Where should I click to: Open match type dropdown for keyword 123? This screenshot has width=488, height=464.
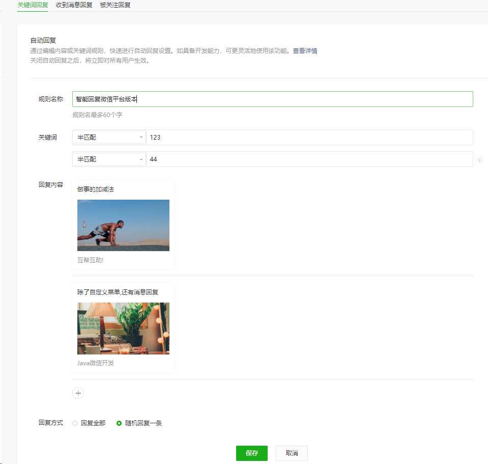109,138
